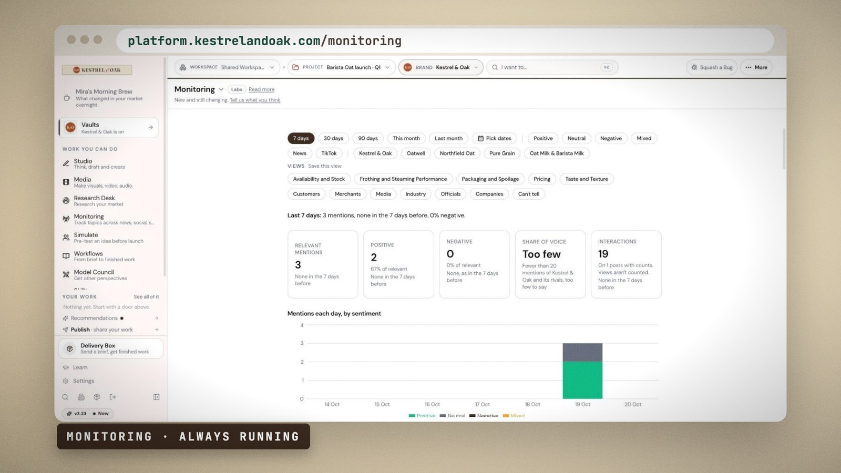Click Save this view
This screenshot has width=841, height=473.
coord(325,166)
